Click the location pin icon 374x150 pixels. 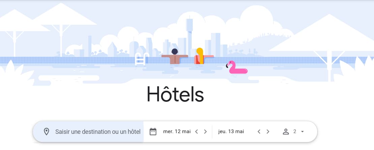coord(46,132)
